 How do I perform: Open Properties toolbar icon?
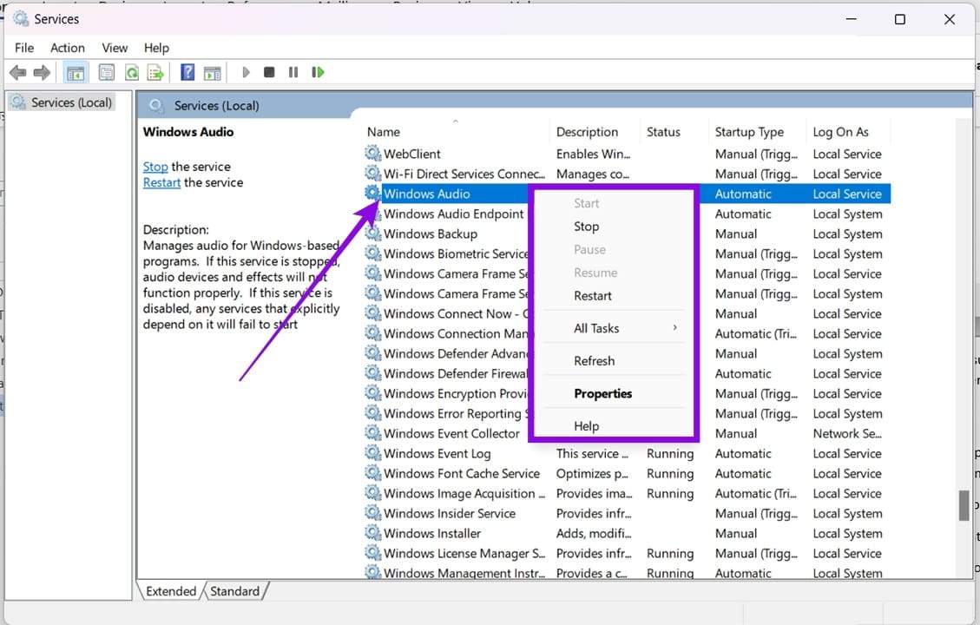tap(107, 73)
